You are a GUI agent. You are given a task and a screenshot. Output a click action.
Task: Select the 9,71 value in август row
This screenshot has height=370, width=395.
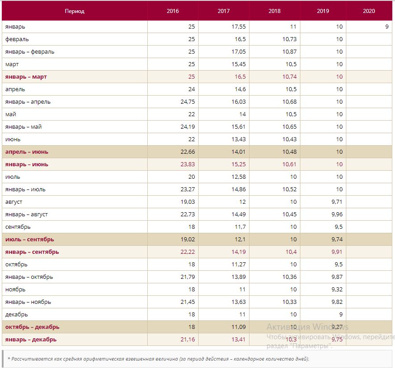click(337, 202)
